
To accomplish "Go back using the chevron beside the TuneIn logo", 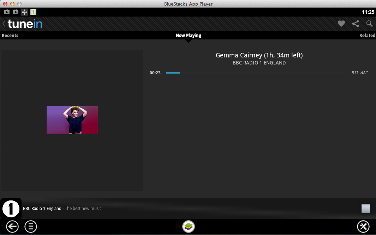I will click(4, 24).
